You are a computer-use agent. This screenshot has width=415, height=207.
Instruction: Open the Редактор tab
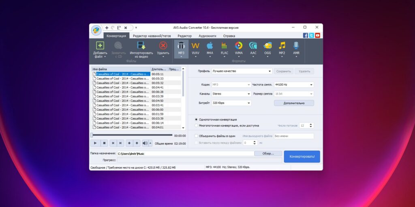coord(185,36)
